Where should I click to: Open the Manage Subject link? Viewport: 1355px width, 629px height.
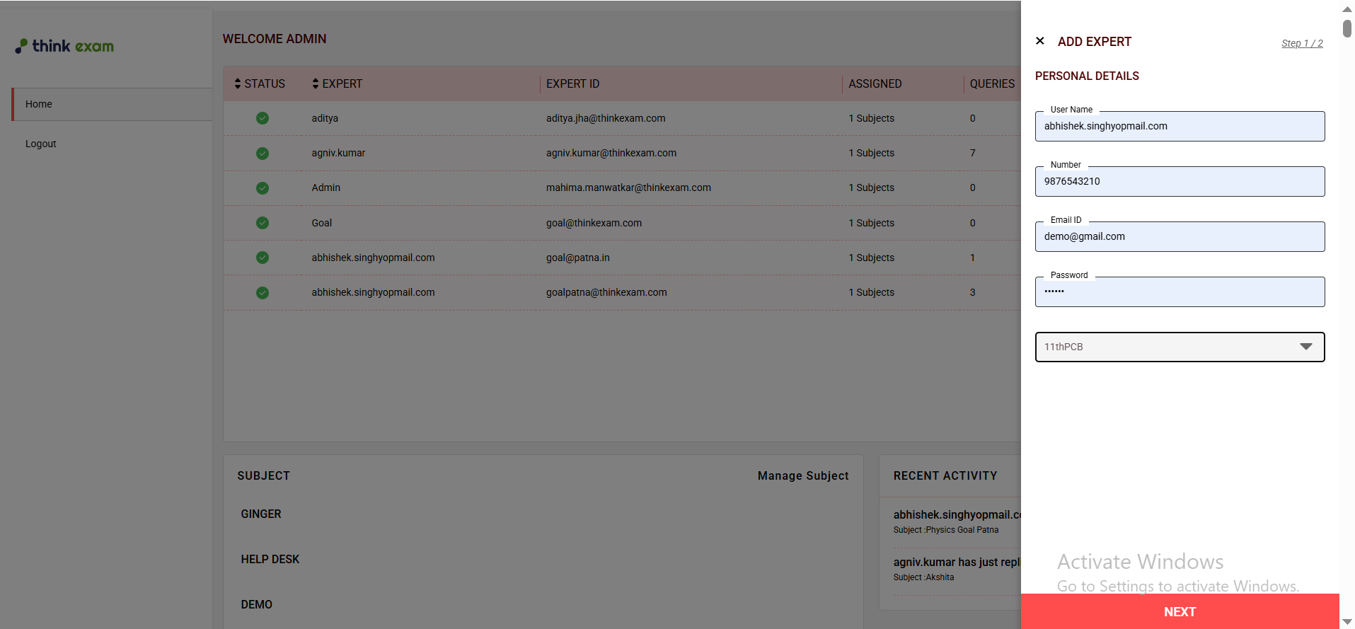[802, 476]
